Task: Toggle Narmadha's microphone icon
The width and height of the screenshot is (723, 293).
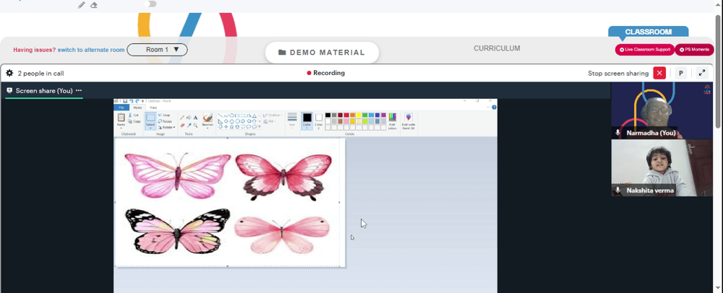Action: [618, 133]
